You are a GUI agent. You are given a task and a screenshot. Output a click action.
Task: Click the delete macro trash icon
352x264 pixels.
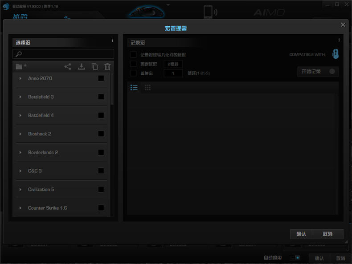point(107,67)
